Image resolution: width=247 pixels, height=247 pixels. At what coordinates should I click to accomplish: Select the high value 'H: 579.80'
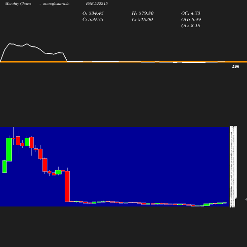point(142,13)
